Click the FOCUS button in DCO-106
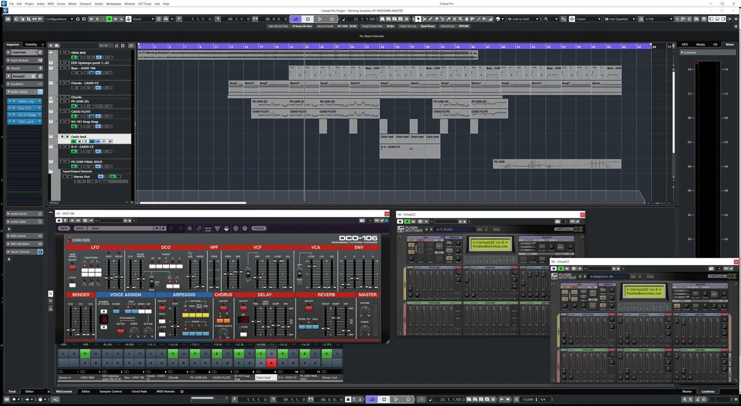This screenshot has height=406, width=741. pyautogui.click(x=259, y=228)
